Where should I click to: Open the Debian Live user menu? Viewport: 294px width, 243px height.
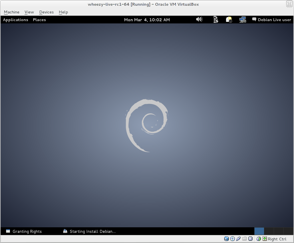point(274,20)
